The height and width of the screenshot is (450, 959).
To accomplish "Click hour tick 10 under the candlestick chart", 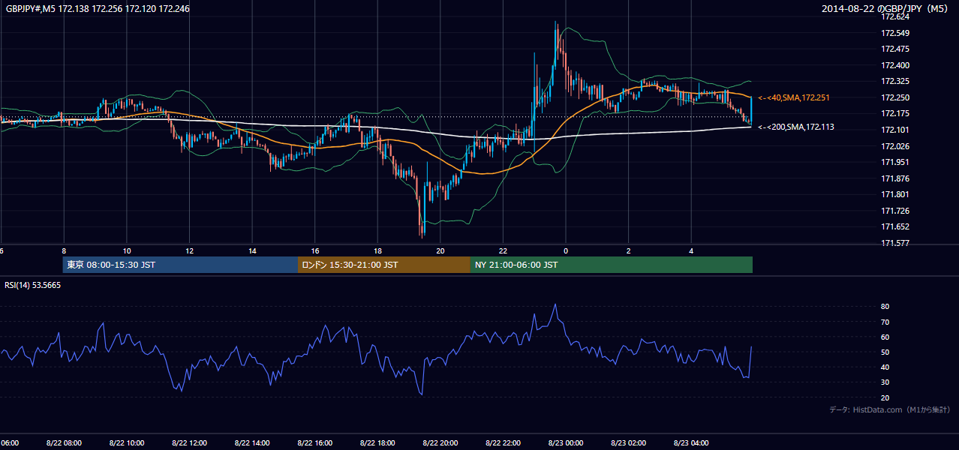I will coord(127,250).
